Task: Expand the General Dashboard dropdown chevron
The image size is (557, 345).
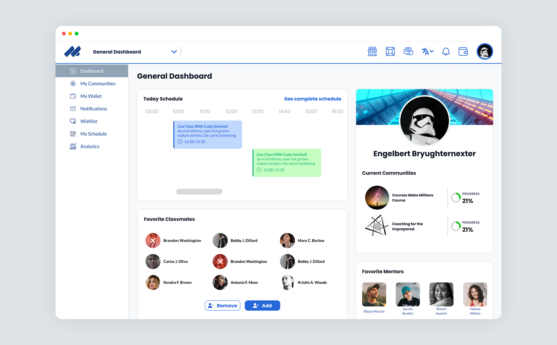Action: pyautogui.click(x=174, y=52)
